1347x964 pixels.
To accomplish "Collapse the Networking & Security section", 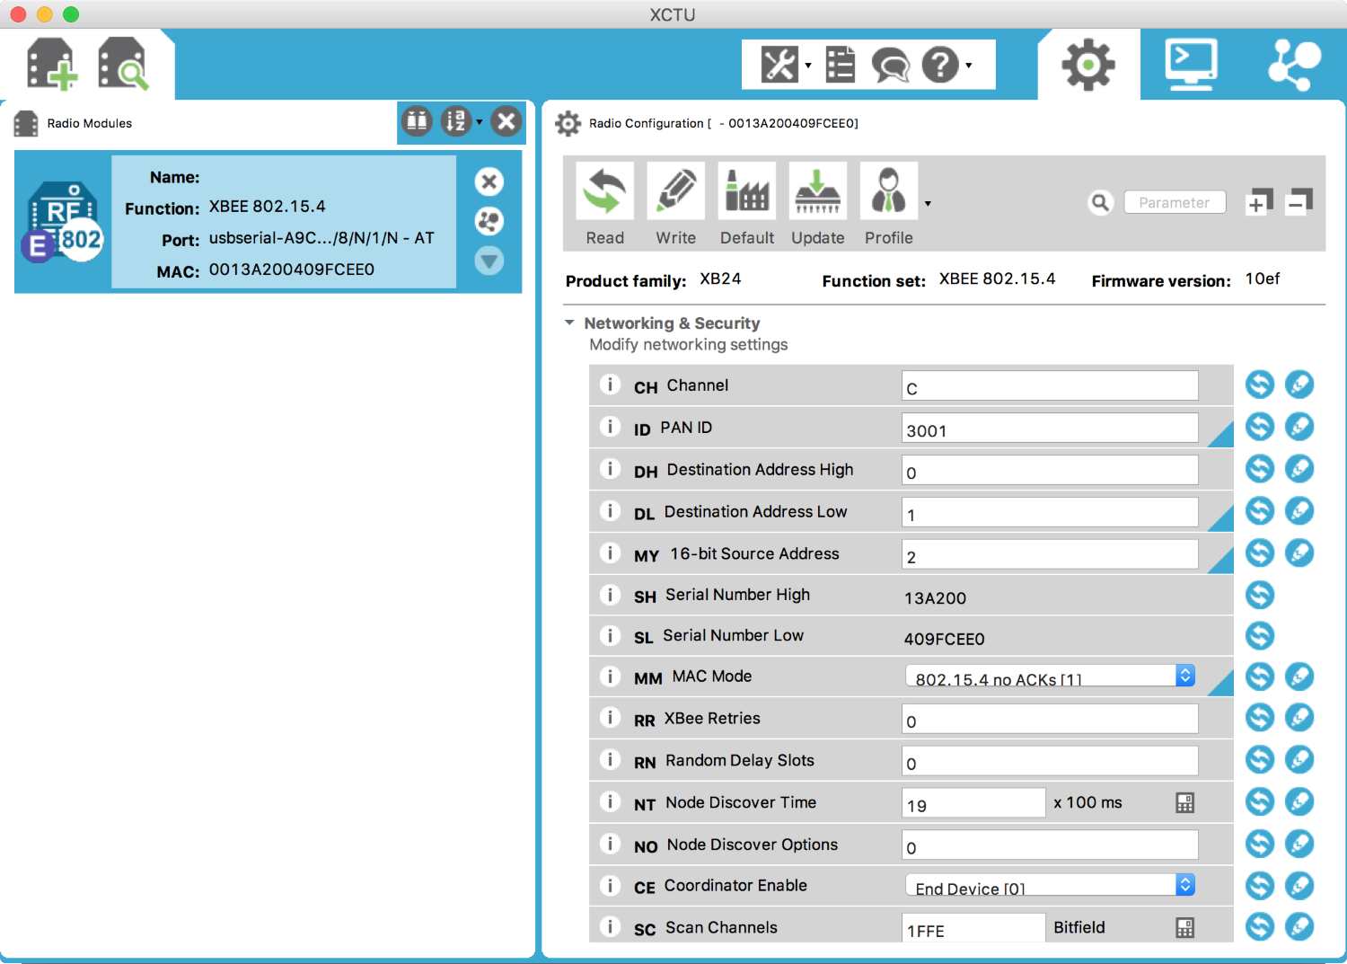I will 569,323.
